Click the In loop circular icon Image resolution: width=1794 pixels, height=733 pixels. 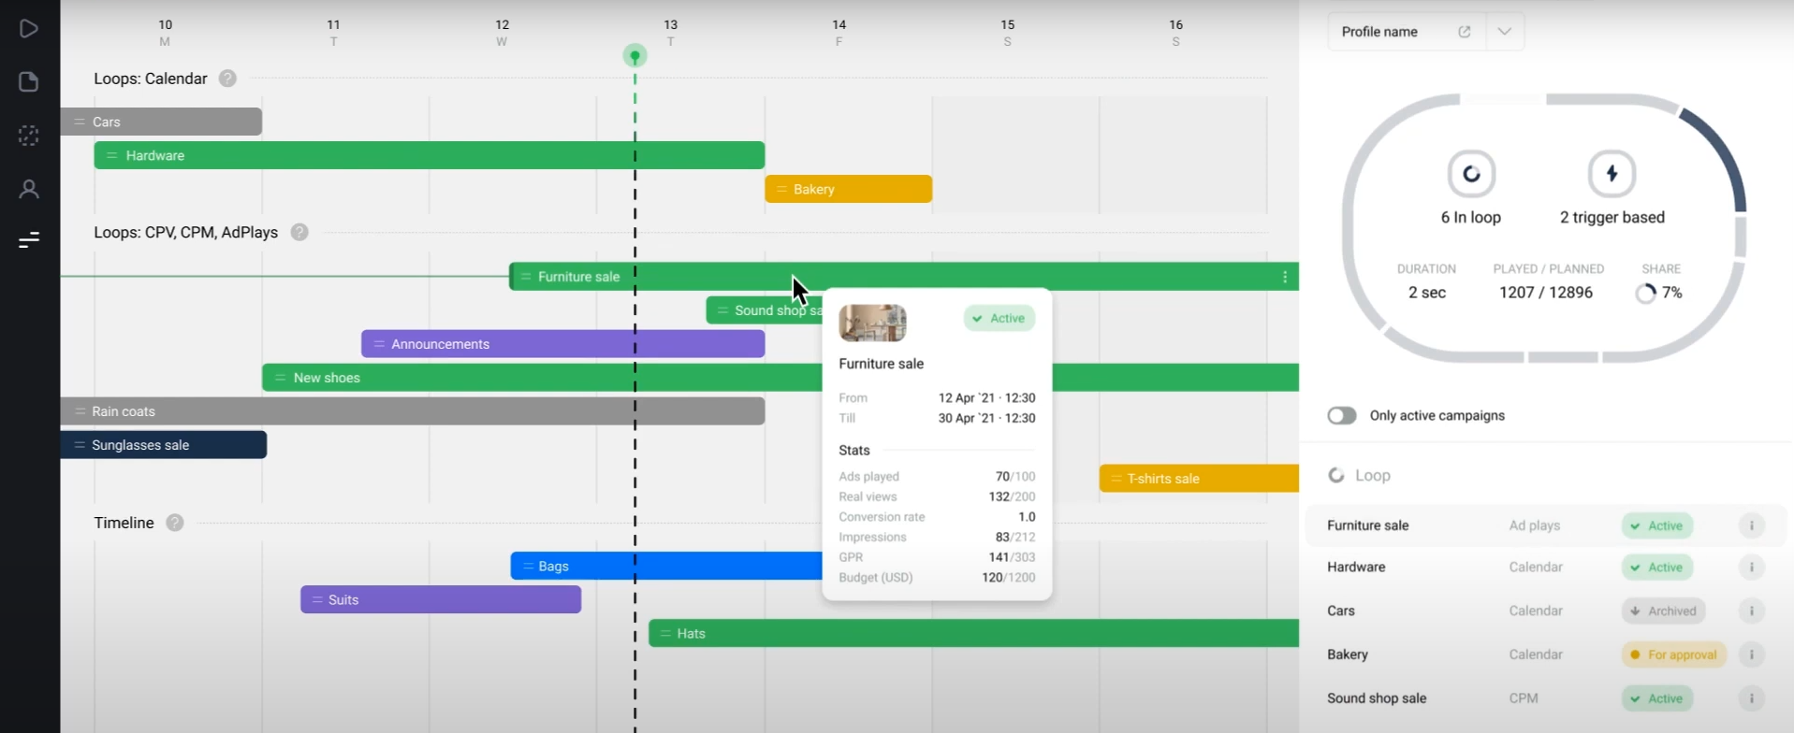coord(1471,174)
